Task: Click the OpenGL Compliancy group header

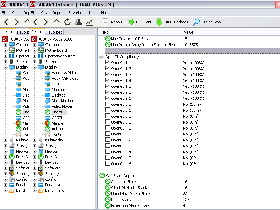Action: point(122,57)
